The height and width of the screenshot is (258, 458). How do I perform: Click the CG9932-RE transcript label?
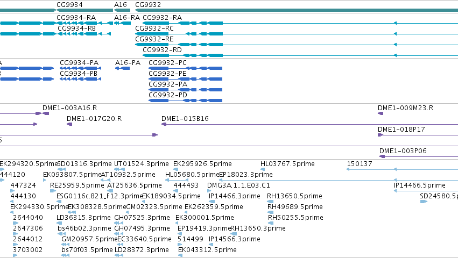[x=154, y=39]
